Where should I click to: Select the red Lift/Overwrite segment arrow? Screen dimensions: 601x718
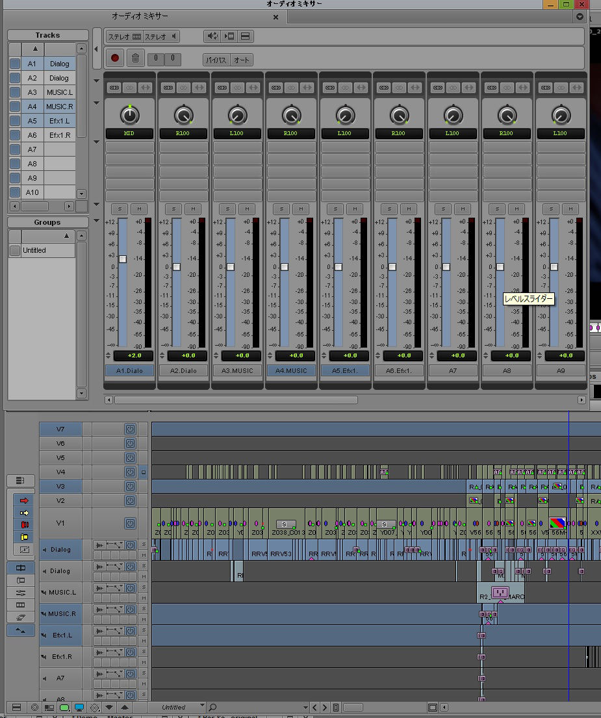pyautogui.click(x=25, y=500)
